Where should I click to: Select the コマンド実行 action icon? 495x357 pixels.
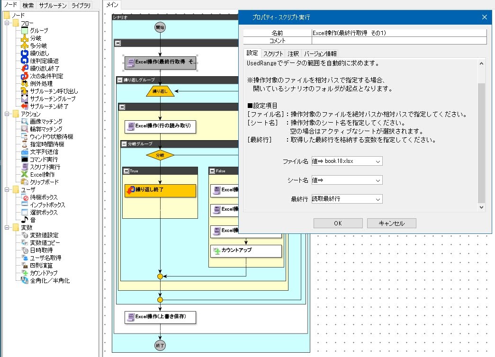(x=25, y=160)
